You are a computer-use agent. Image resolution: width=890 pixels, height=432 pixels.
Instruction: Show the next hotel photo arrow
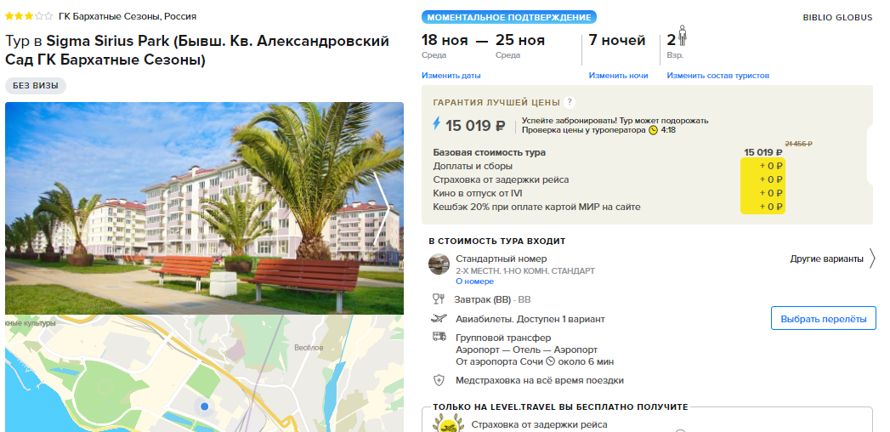(x=383, y=207)
